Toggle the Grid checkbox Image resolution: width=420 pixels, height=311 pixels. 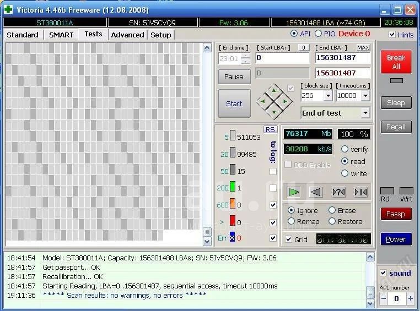[288, 239]
